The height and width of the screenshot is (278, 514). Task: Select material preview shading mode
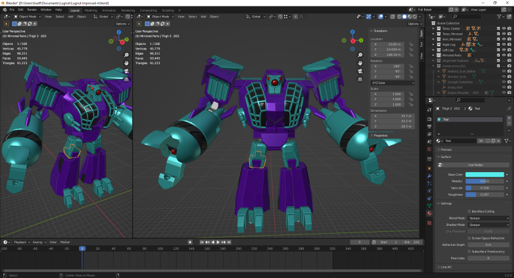pyautogui.click(x=410, y=17)
